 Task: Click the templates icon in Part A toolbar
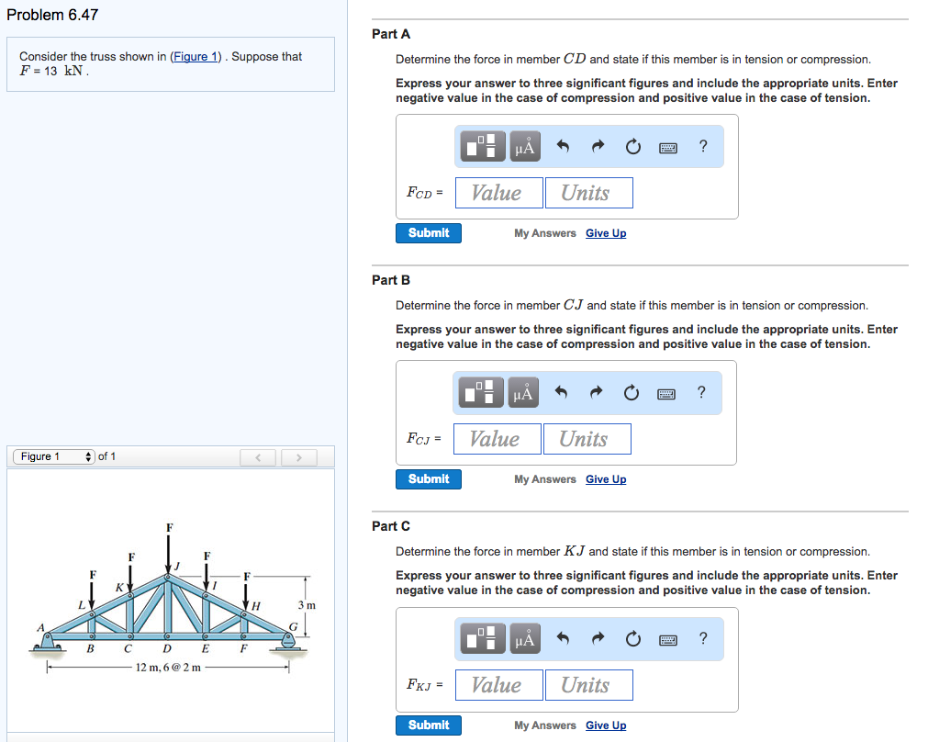[x=483, y=146]
